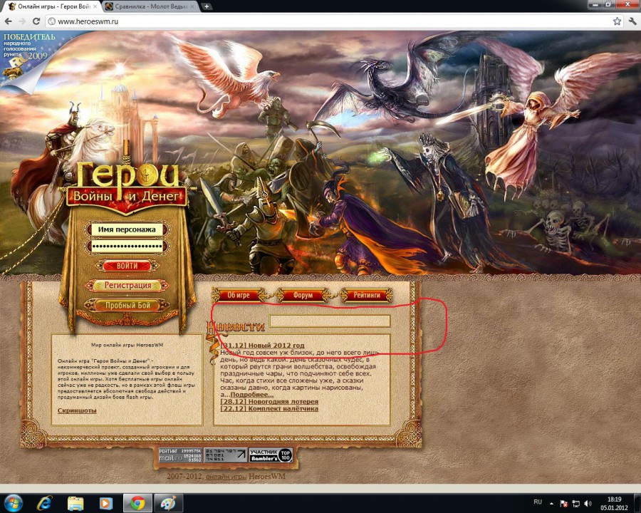This screenshot has width=641, height=513.
Task: Follow the 'Подробнее...' link
Action: (x=252, y=395)
